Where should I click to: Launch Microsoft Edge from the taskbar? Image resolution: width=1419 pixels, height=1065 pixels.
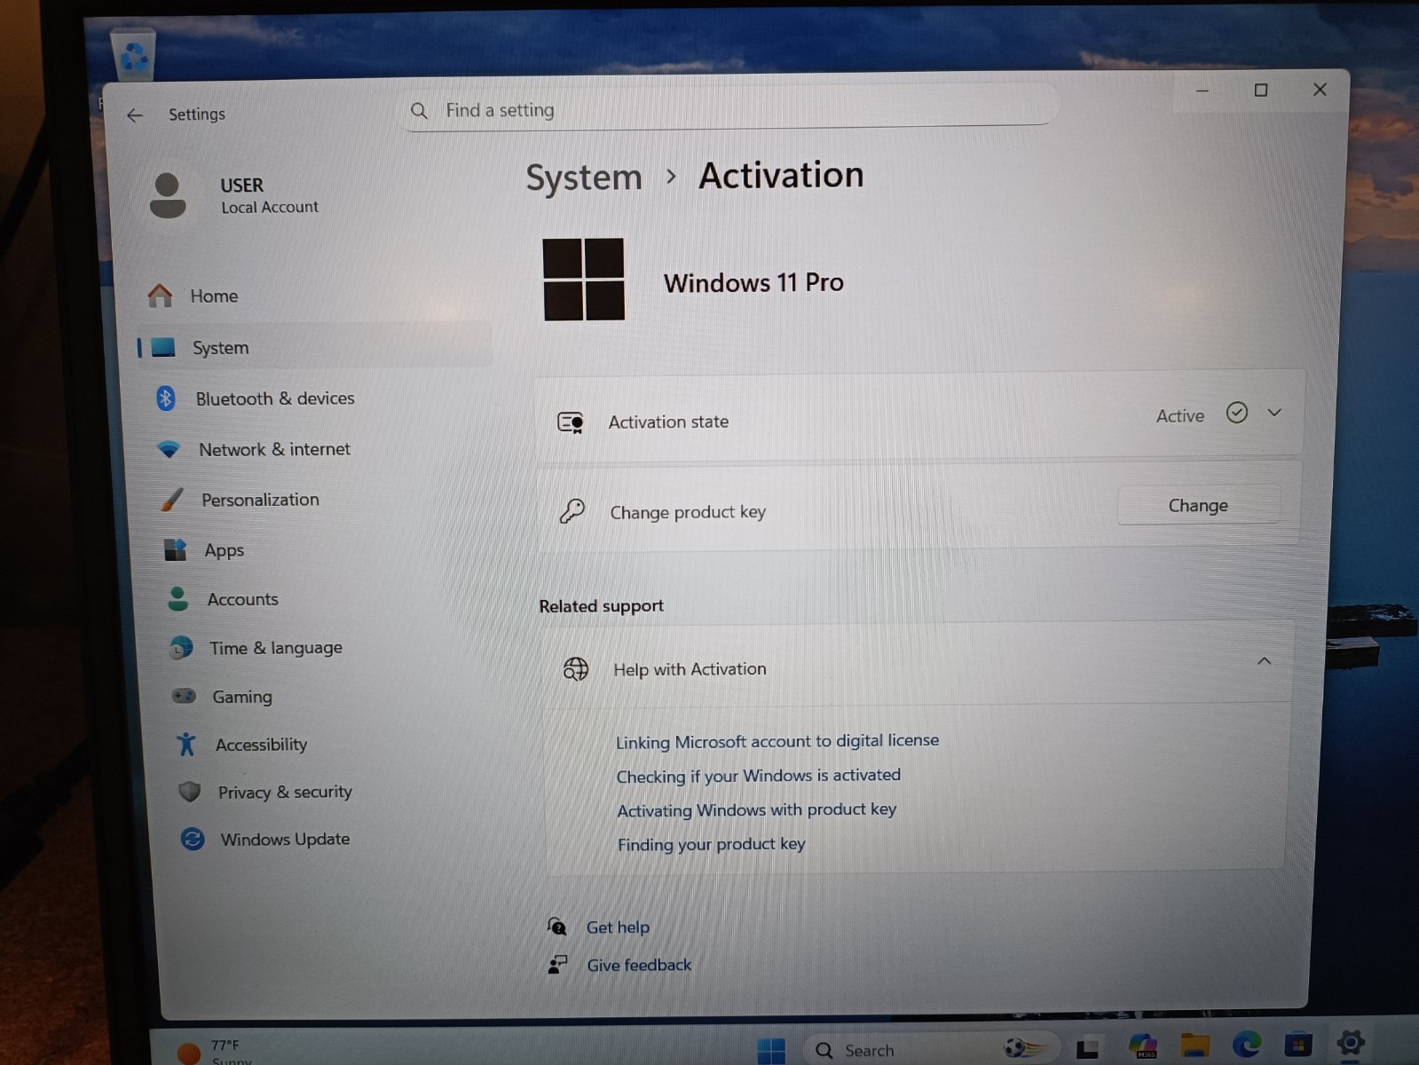click(1246, 1045)
